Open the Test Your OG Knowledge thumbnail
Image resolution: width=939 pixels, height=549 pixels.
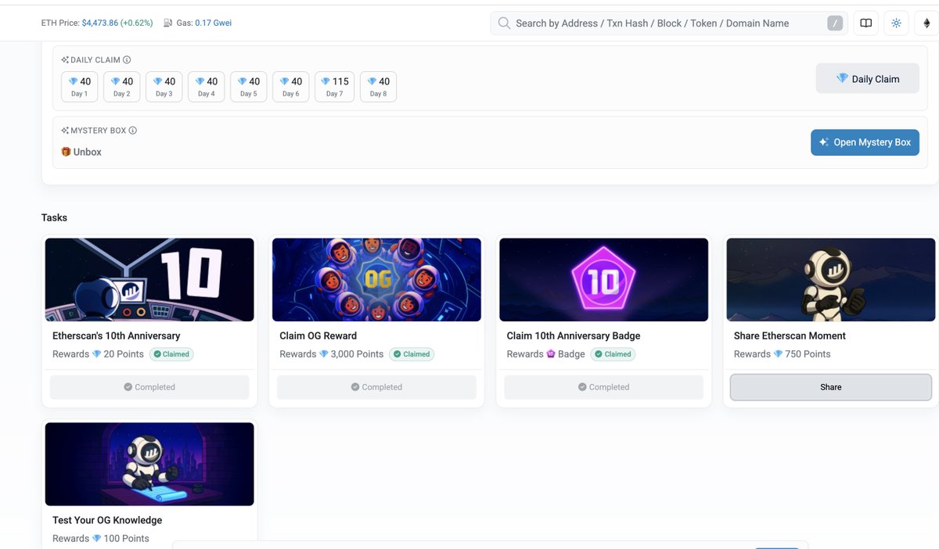pyautogui.click(x=149, y=465)
